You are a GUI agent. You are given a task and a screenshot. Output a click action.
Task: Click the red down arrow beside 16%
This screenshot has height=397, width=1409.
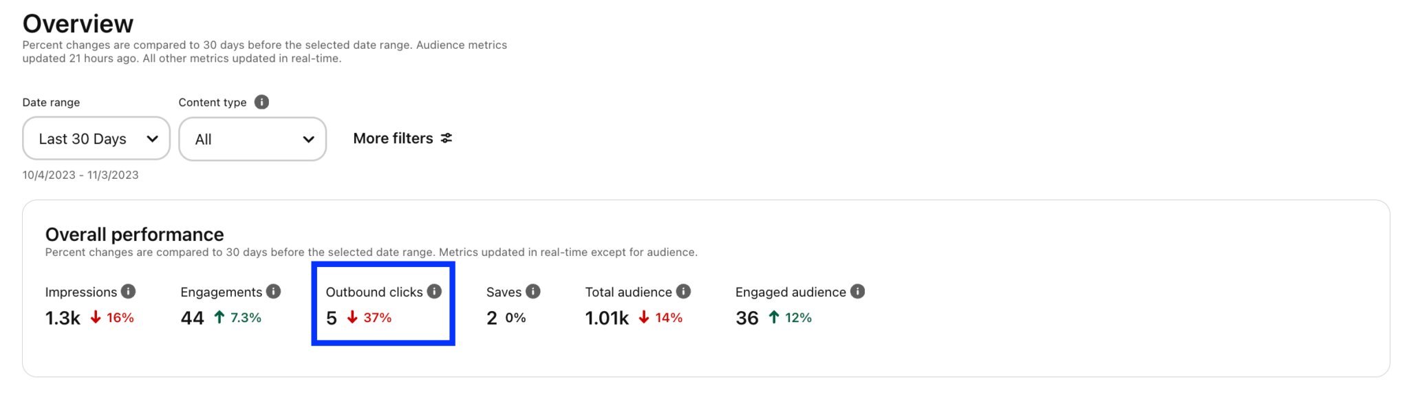click(95, 317)
